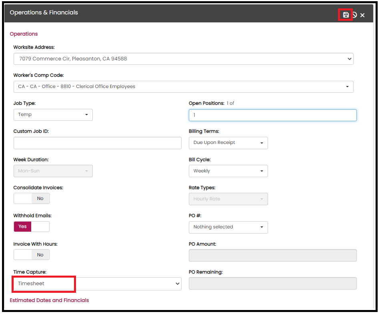Image resolution: width=378 pixels, height=314 pixels.
Task: Turn off the Withhold Emails toggle
Action: [32, 226]
